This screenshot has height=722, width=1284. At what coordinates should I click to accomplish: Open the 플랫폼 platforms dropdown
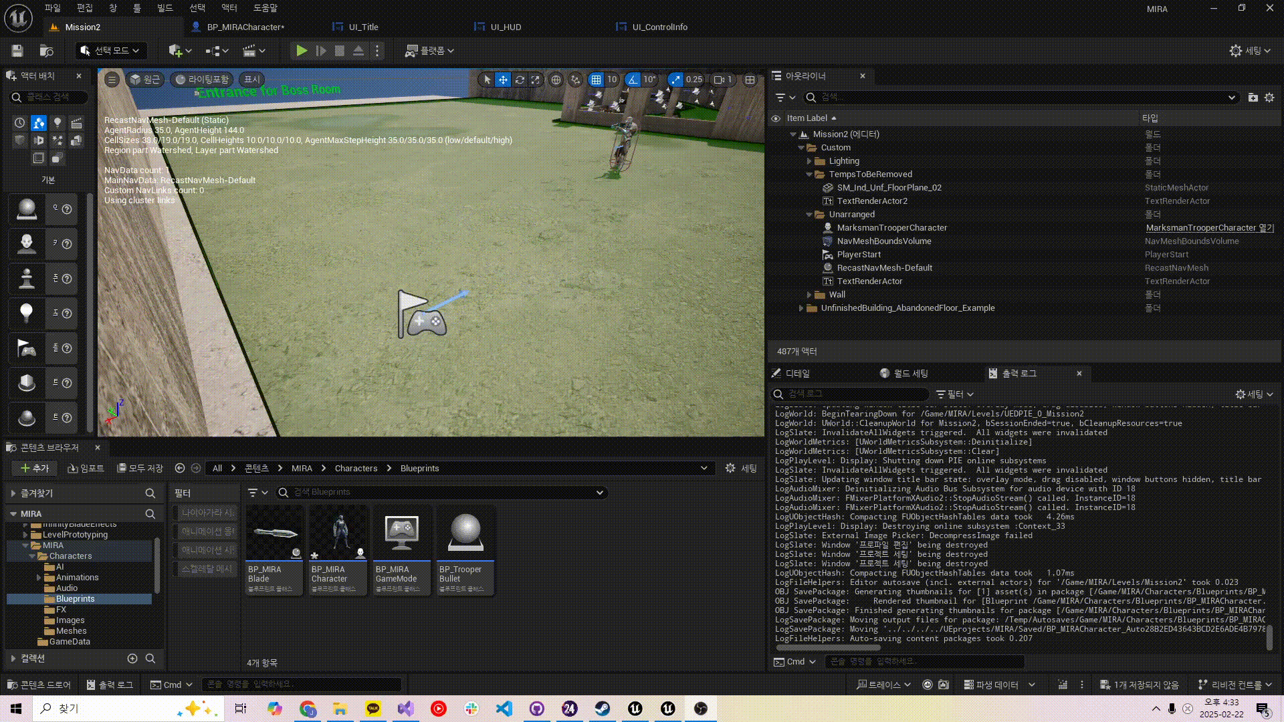(429, 51)
